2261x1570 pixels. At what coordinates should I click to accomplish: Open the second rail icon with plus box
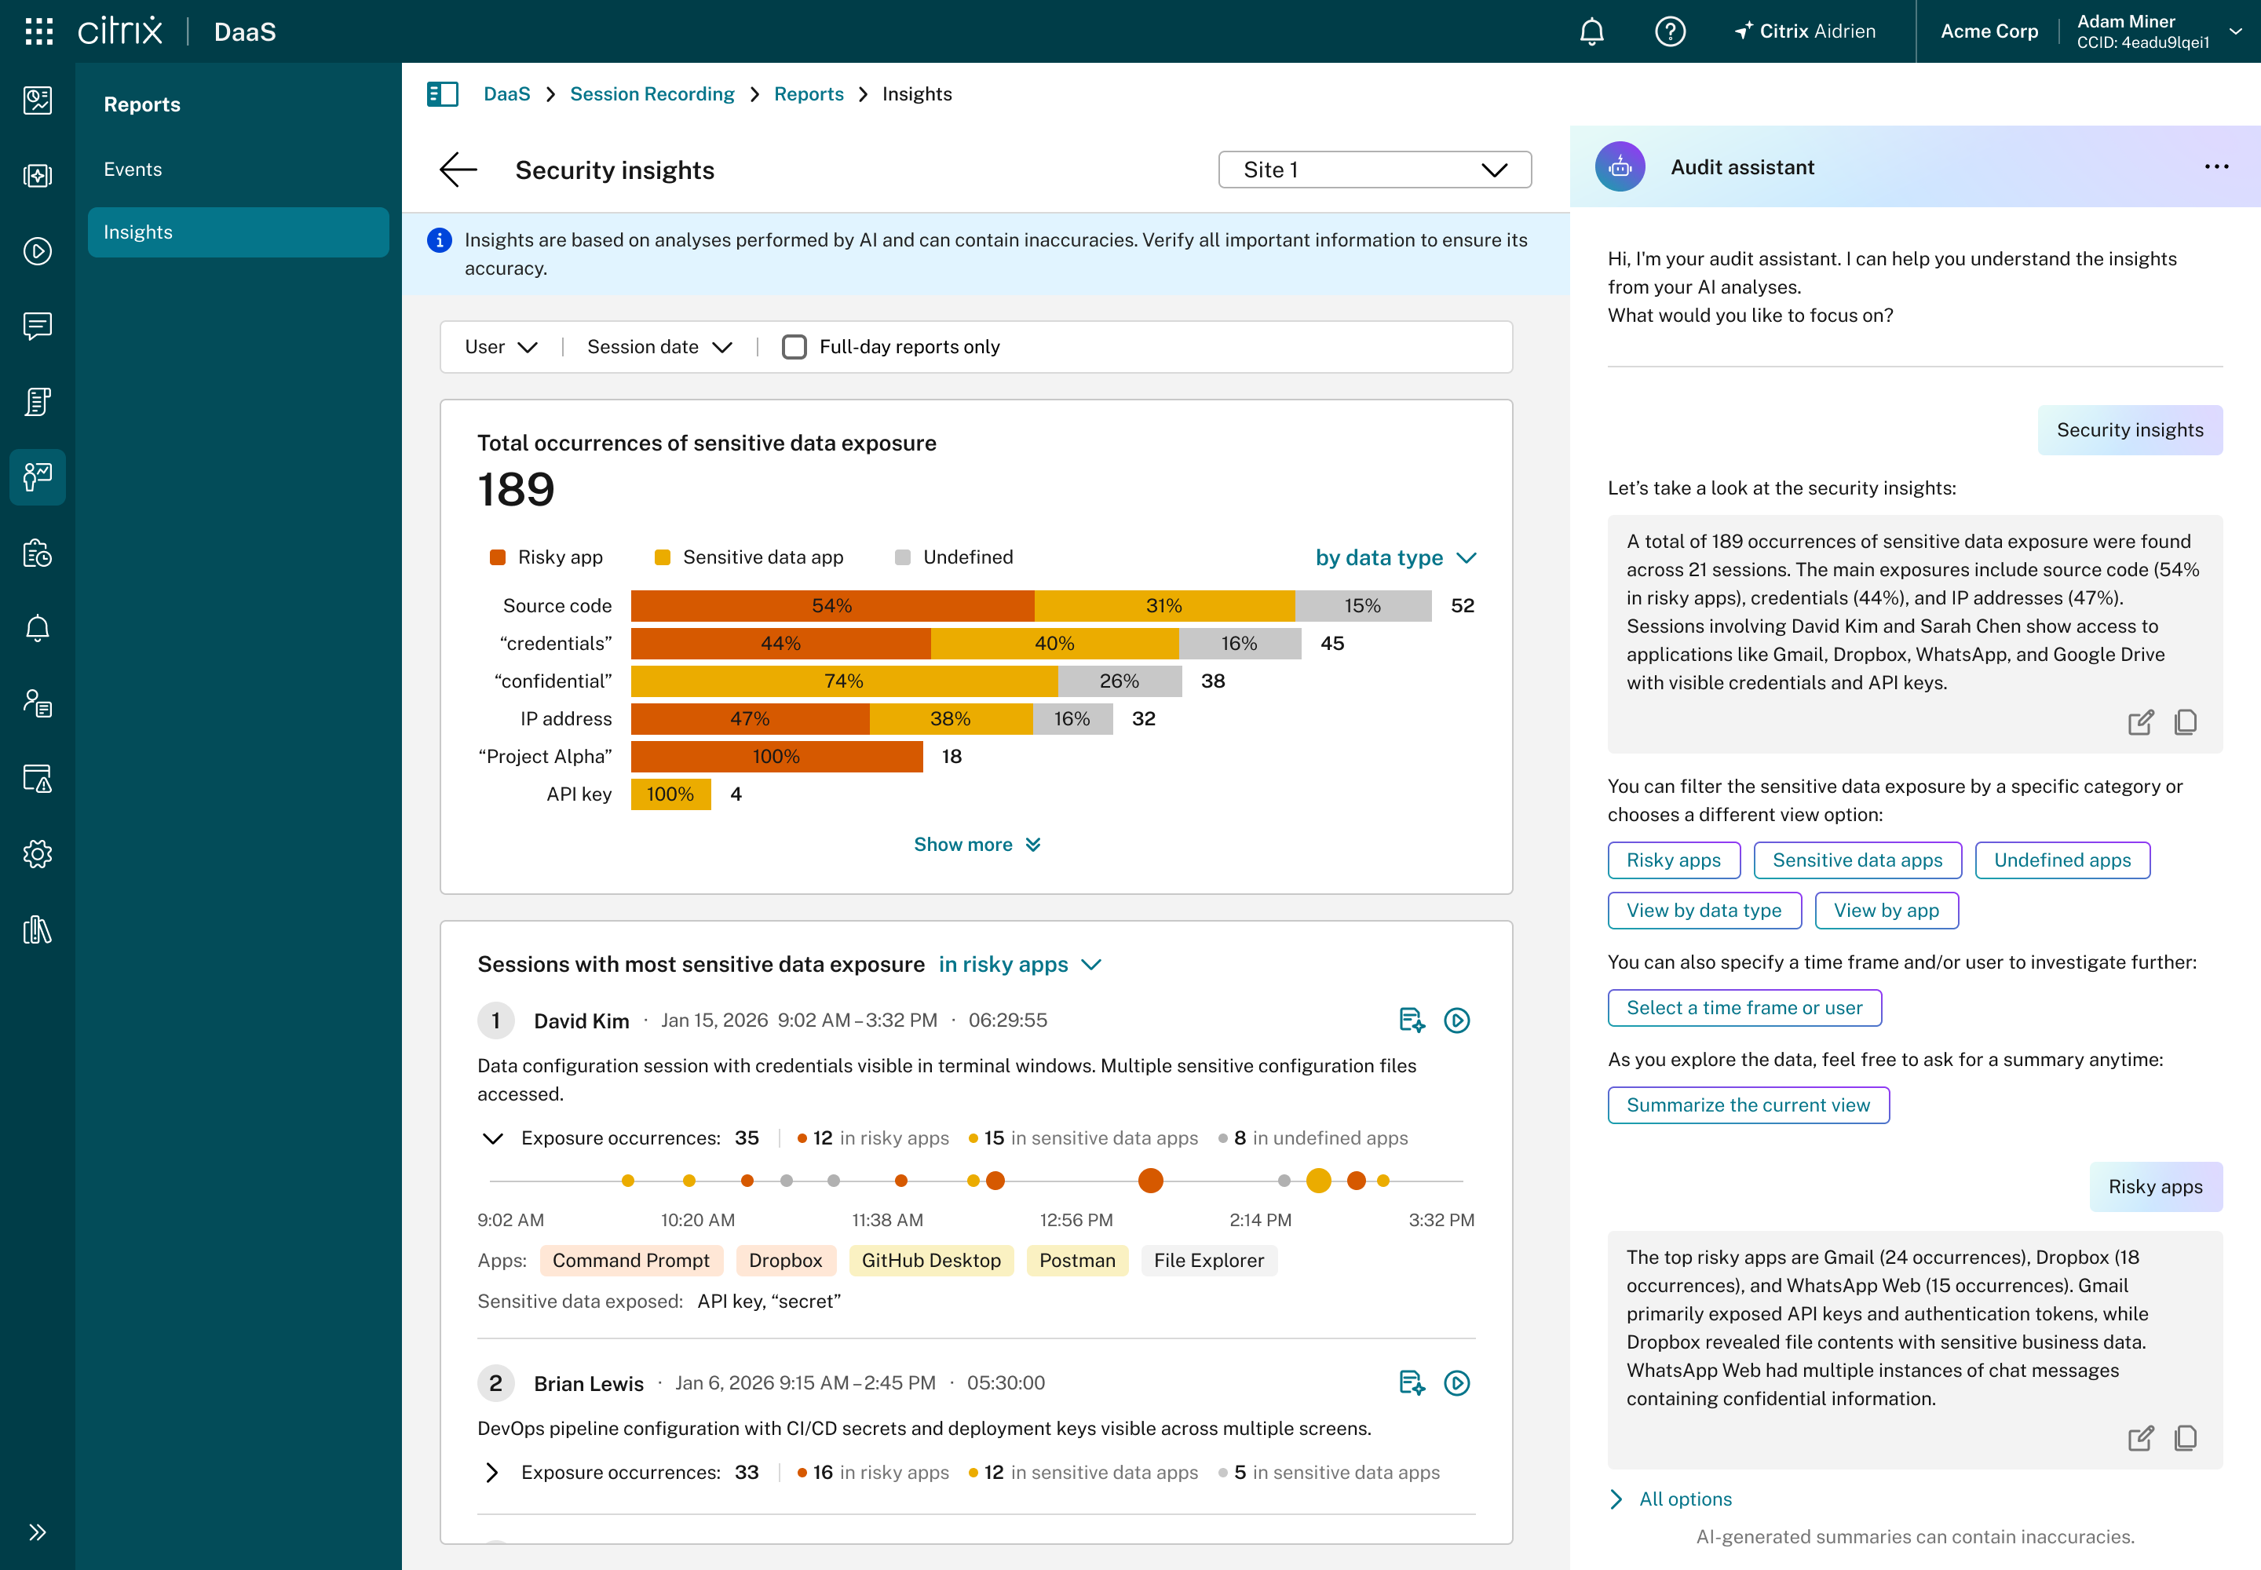(38, 176)
